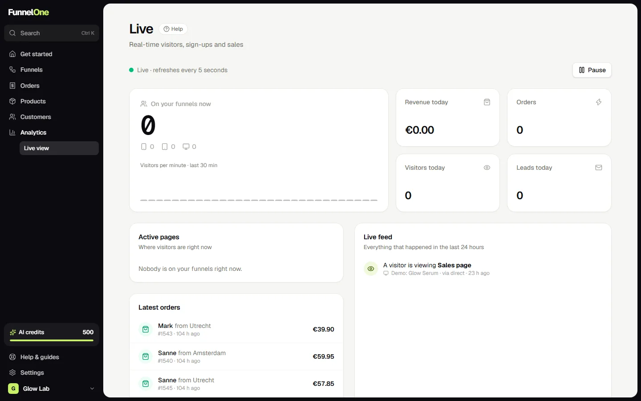
Task: Click the shopping bag icon on Revenue today
Action: (x=487, y=102)
